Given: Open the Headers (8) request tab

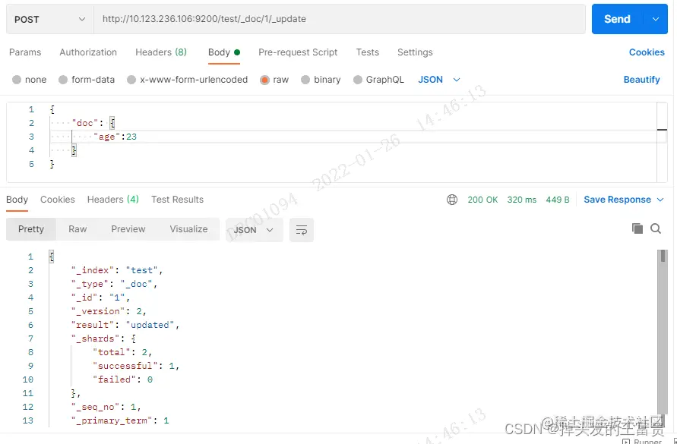Looking at the screenshot, I should 161,52.
